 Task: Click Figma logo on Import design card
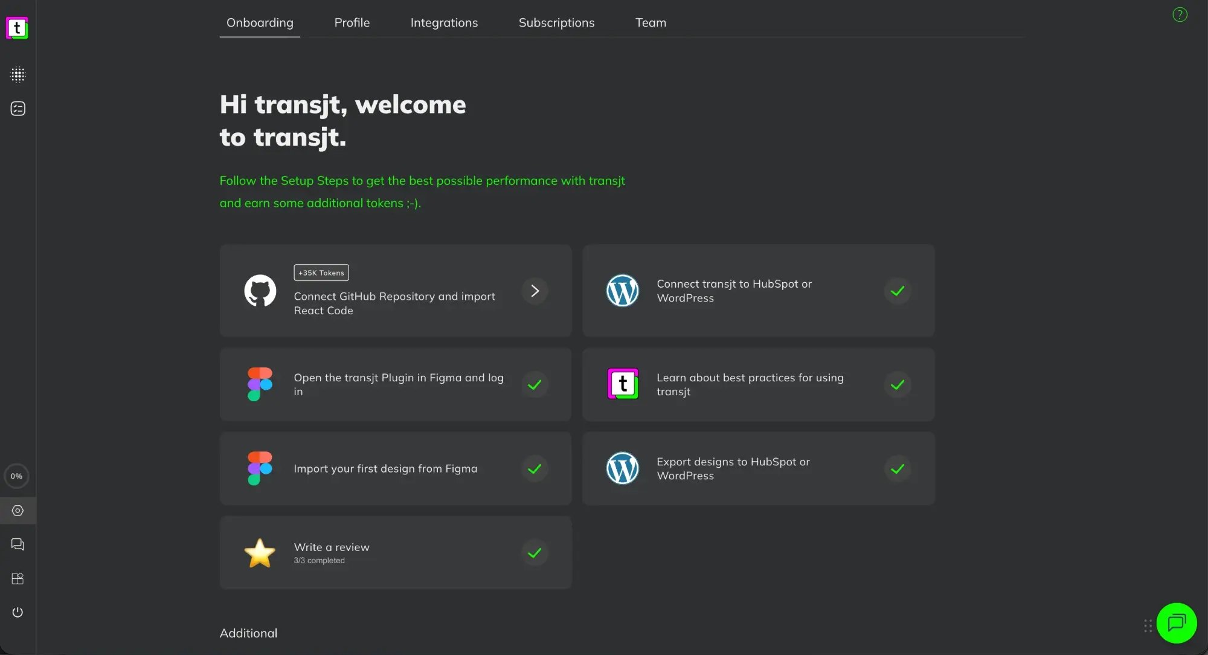(260, 468)
